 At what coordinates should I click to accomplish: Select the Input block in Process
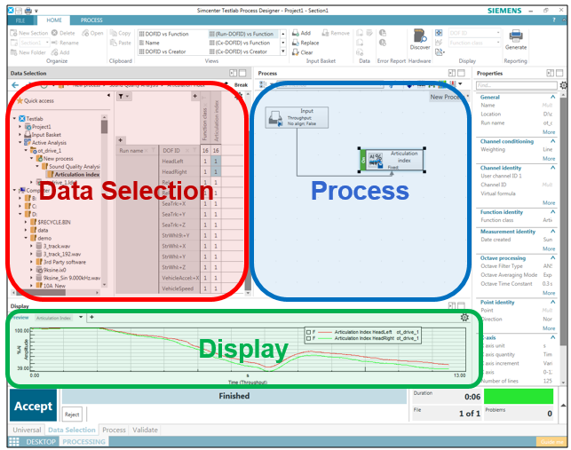tap(297, 117)
